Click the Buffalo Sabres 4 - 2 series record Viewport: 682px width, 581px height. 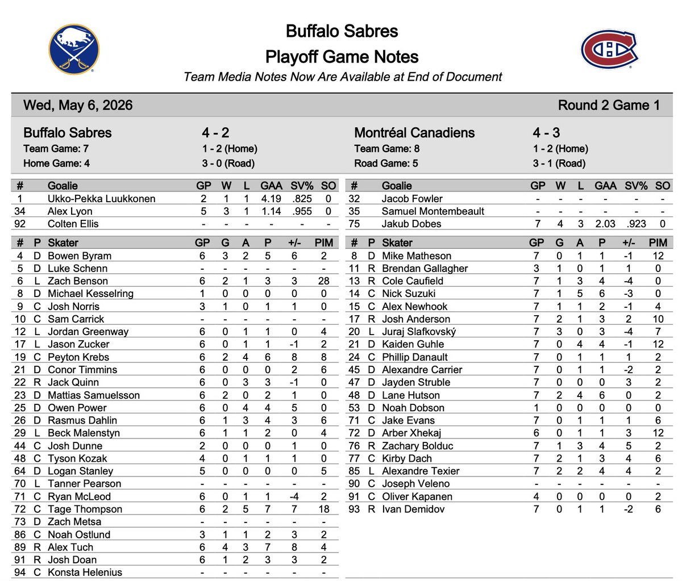tap(215, 133)
